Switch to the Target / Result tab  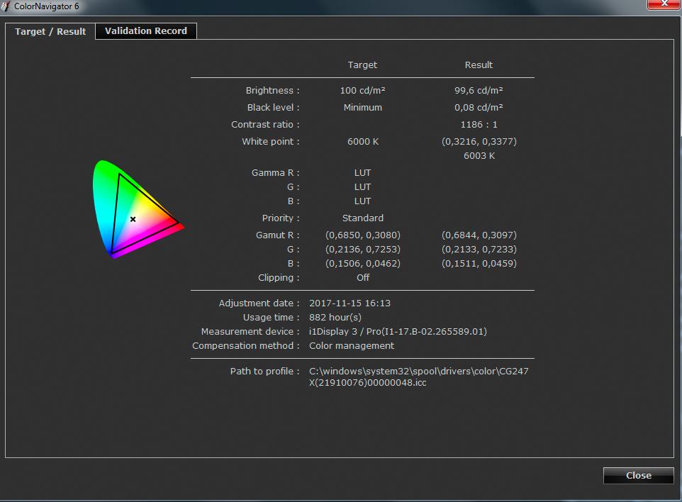50,31
